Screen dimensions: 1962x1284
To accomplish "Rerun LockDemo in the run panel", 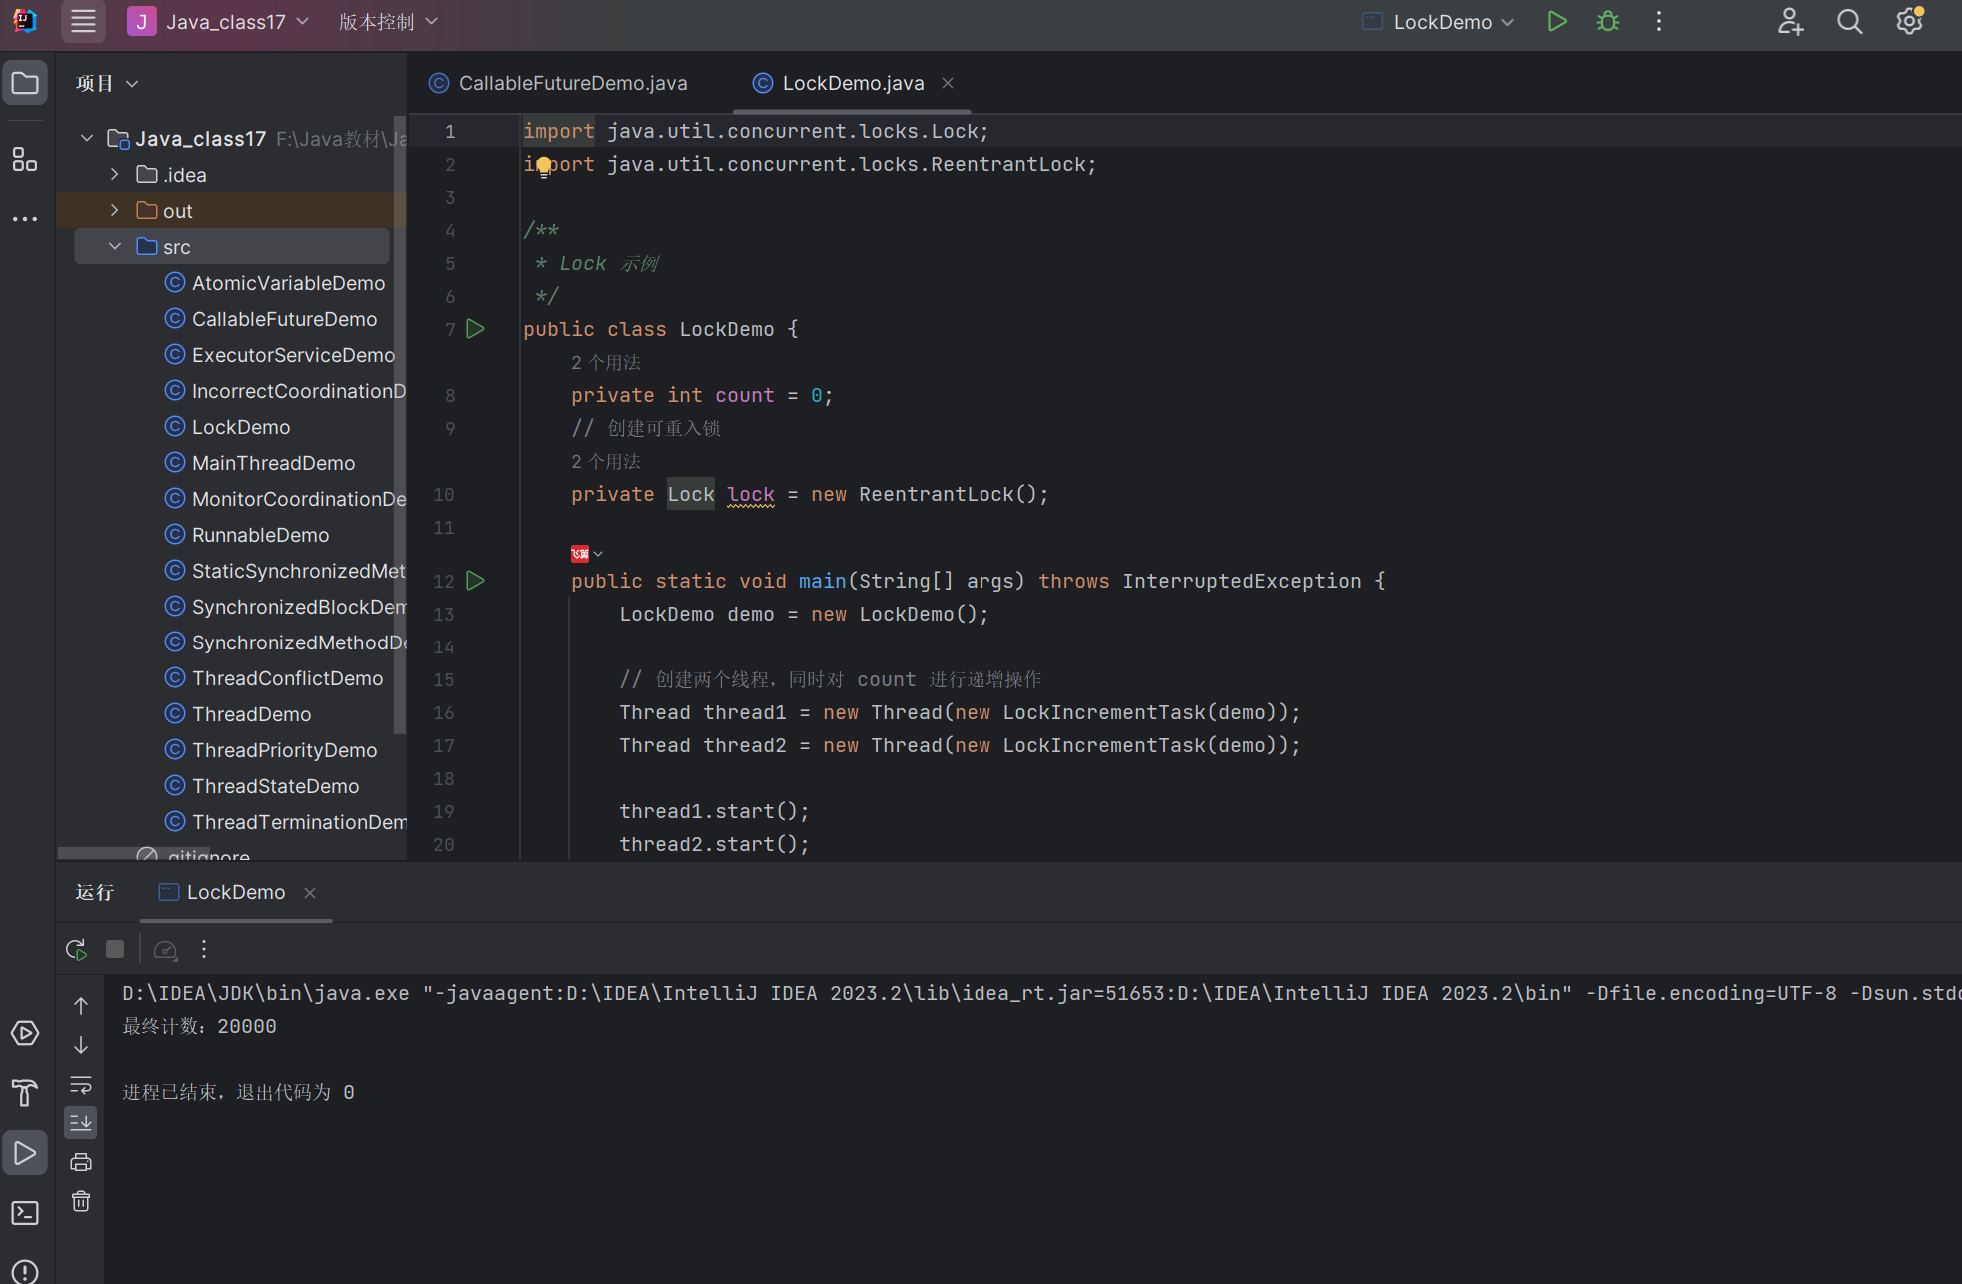I will (76, 949).
